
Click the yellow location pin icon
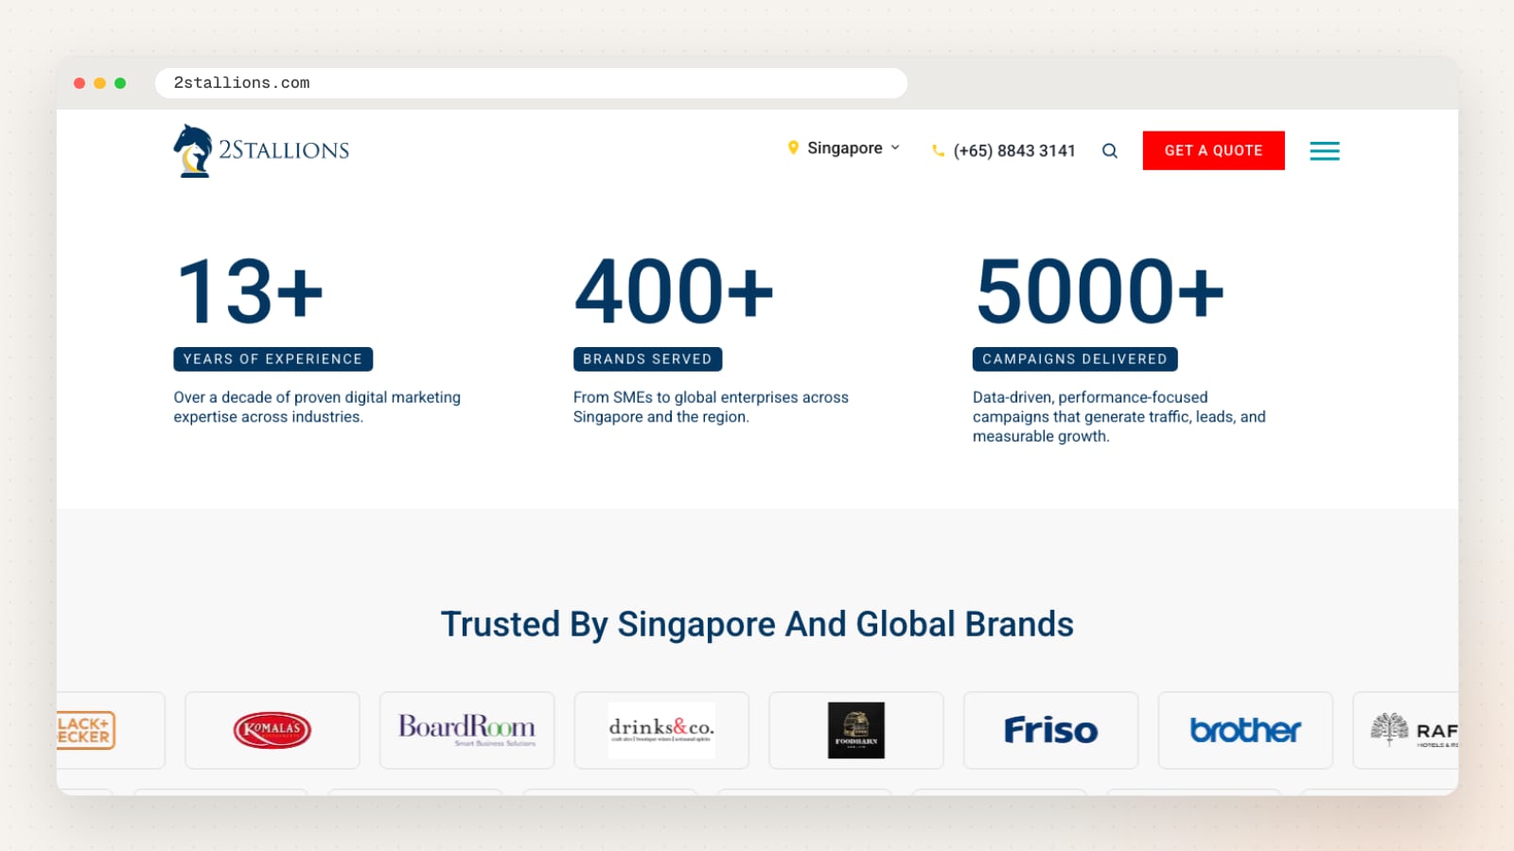click(793, 148)
